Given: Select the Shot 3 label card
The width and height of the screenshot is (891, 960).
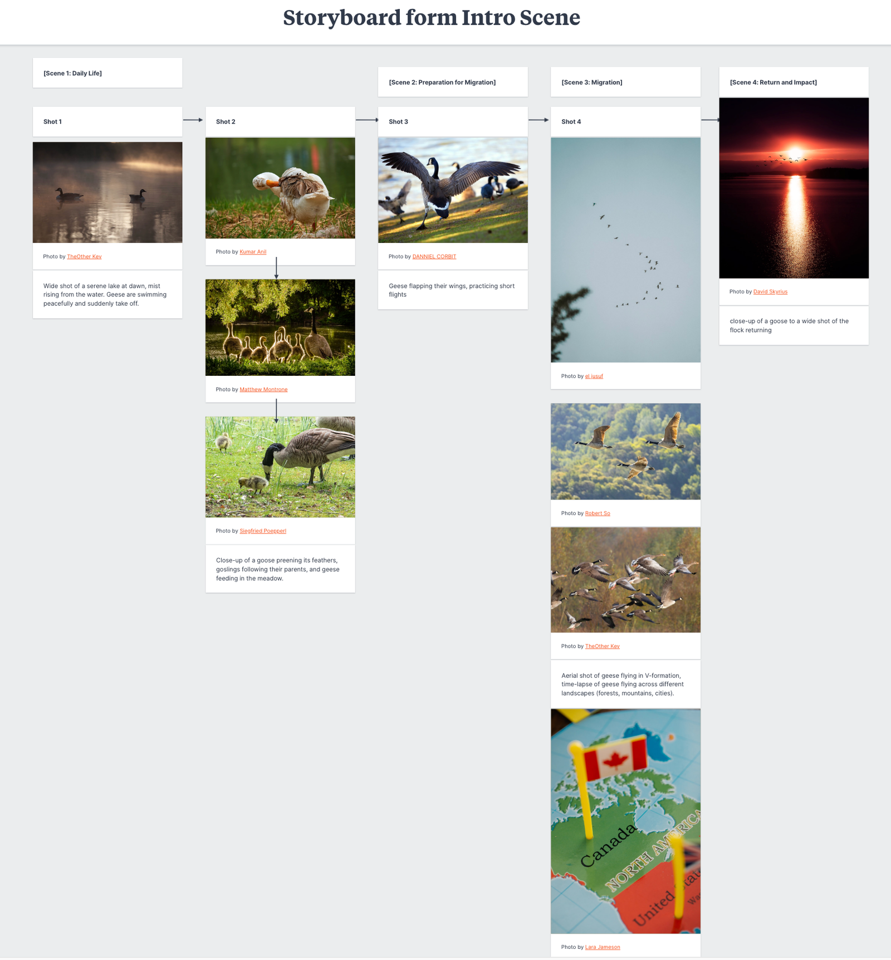Looking at the screenshot, I should 453,121.
